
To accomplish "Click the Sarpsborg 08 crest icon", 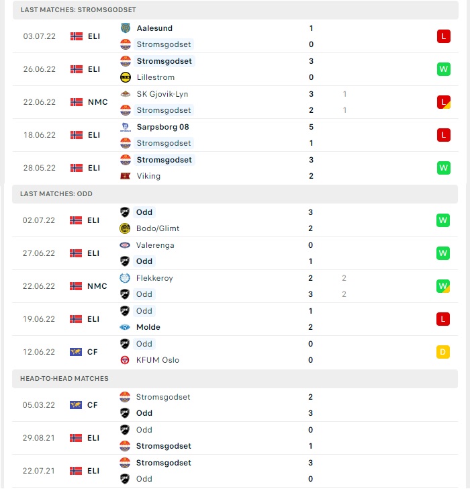I will [126, 127].
